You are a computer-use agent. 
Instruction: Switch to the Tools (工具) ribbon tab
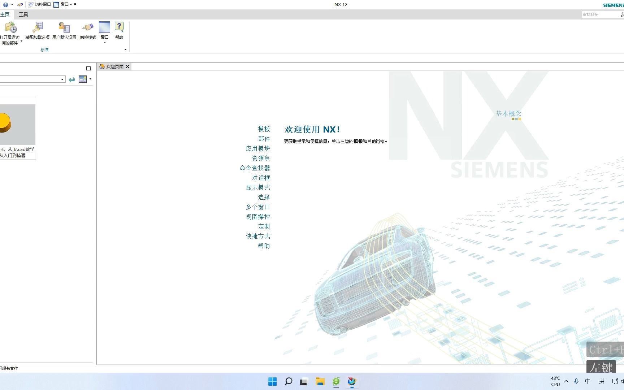tap(23, 14)
